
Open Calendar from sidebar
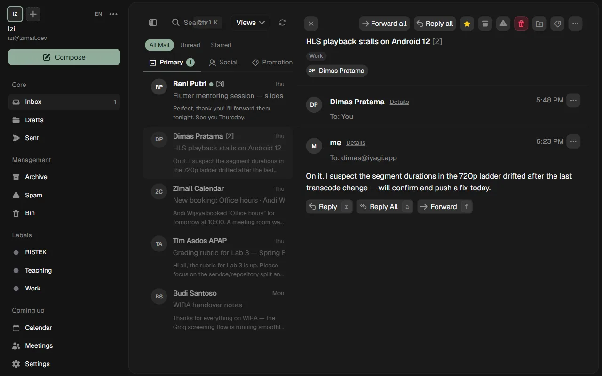pos(64,328)
